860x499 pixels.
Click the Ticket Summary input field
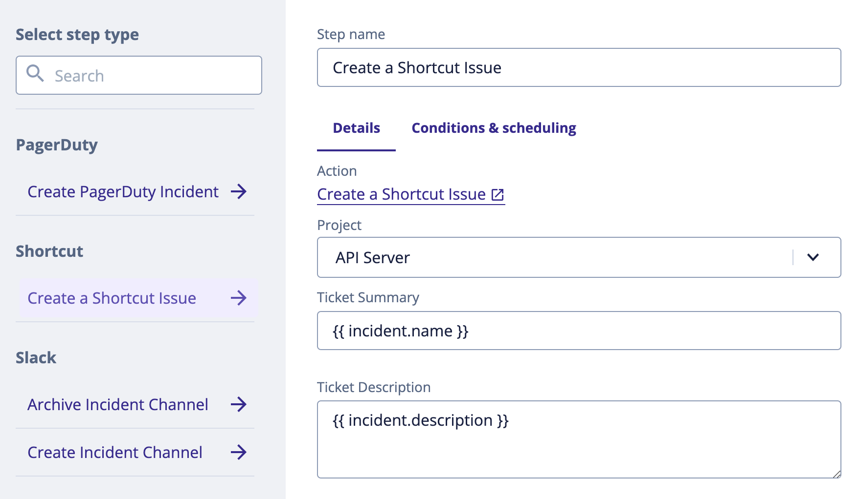(579, 331)
